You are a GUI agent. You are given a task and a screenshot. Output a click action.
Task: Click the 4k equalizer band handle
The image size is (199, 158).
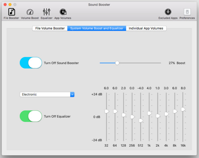[166, 114]
